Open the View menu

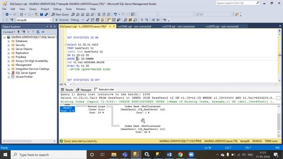(22, 9)
